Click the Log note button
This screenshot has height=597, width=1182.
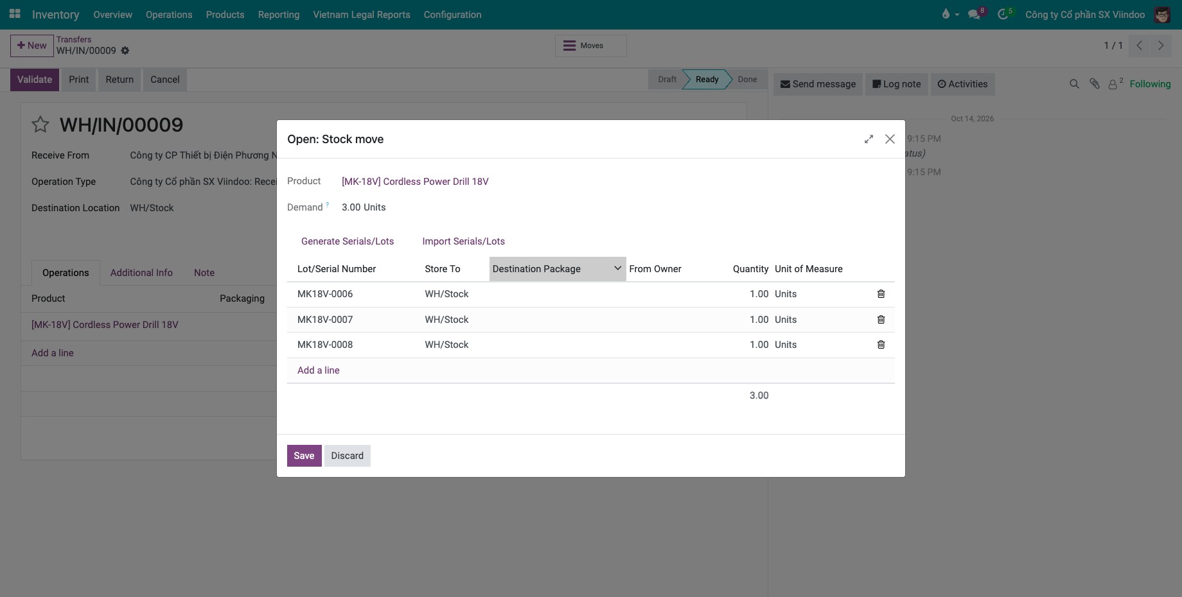[897, 84]
